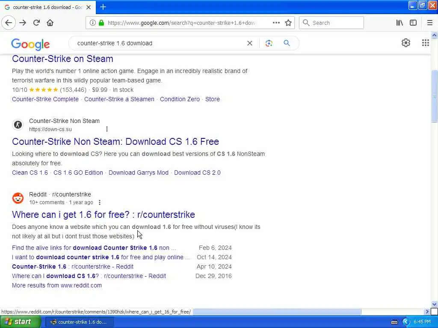Open the CS 1.6 GO Edition sitelink

point(78,173)
